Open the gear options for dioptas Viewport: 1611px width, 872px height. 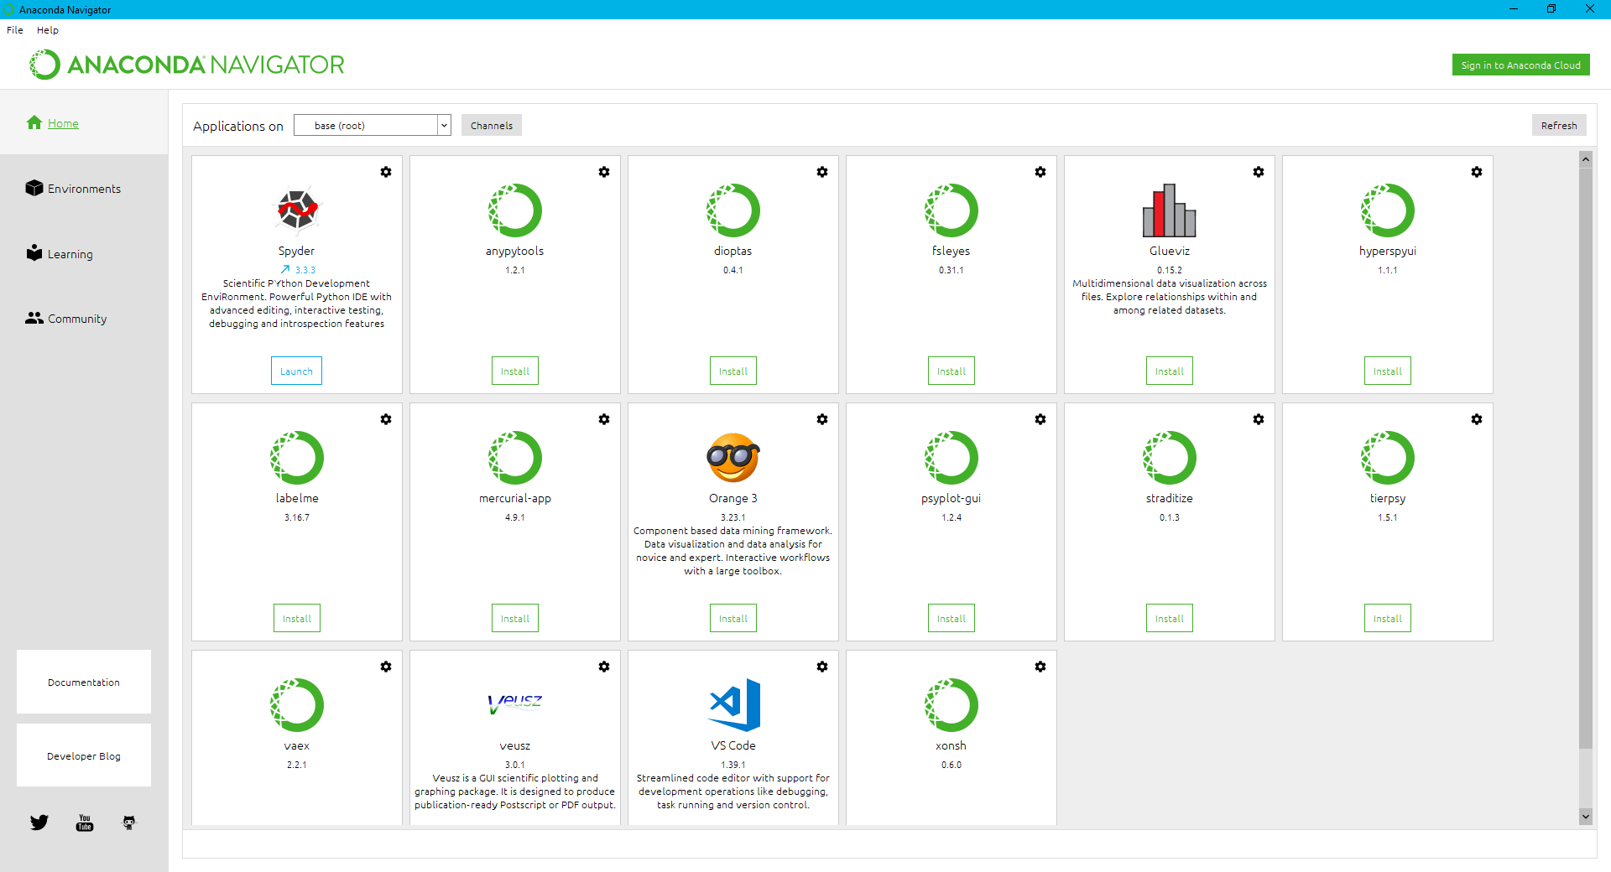click(x=822, y=172)
